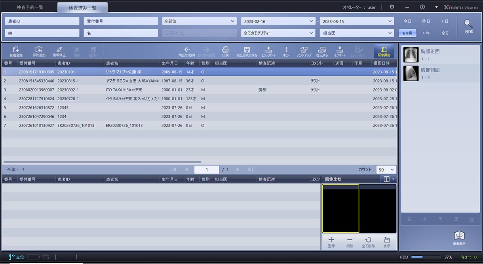This screenshot has width=483, height=264.
Task: Switch to the 検査予約一覧 tab
Action: [30, 8]
